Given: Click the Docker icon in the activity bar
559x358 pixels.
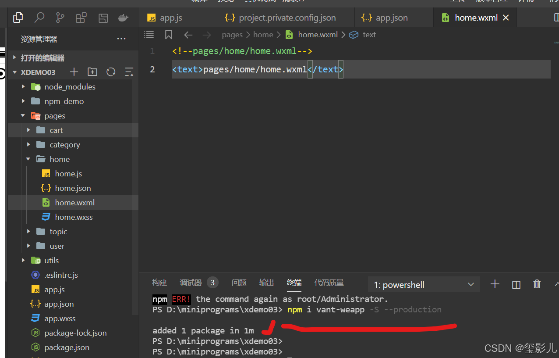Looking at the screenshot, I should point(123,18).
